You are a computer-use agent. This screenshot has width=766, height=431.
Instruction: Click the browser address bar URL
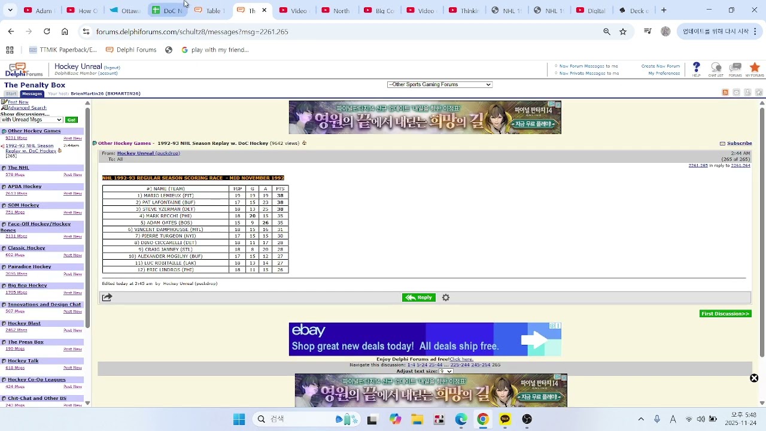(x=192, y=32)
